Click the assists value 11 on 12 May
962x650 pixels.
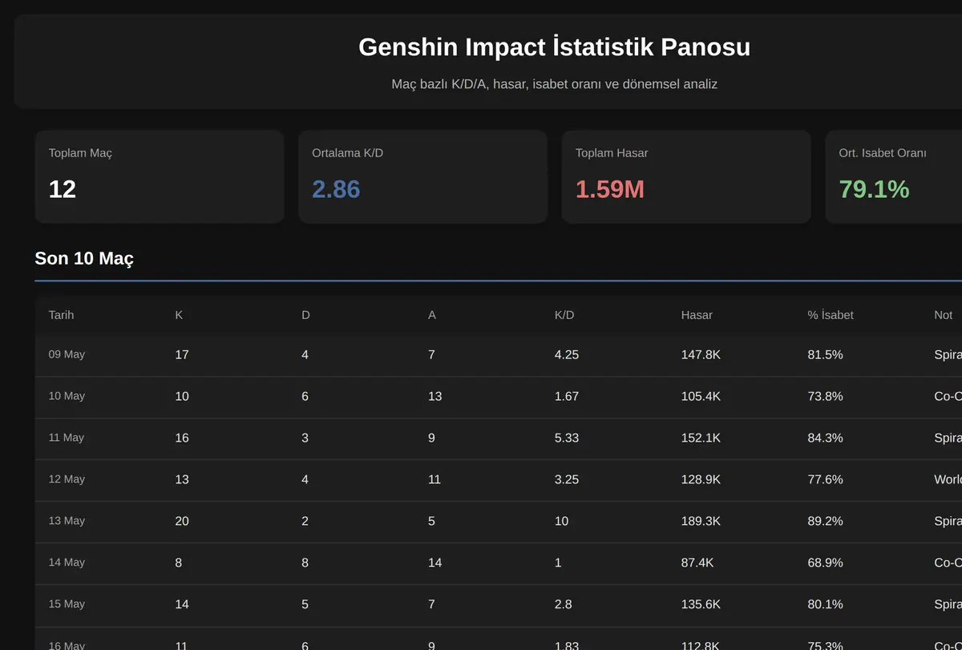(435, 479)
